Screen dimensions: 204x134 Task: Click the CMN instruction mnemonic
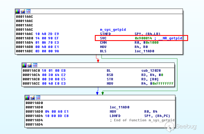pos(103,42)
